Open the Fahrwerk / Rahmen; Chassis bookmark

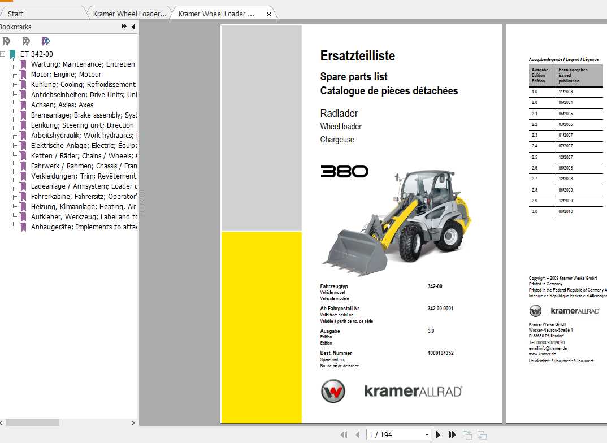(84, 166)
